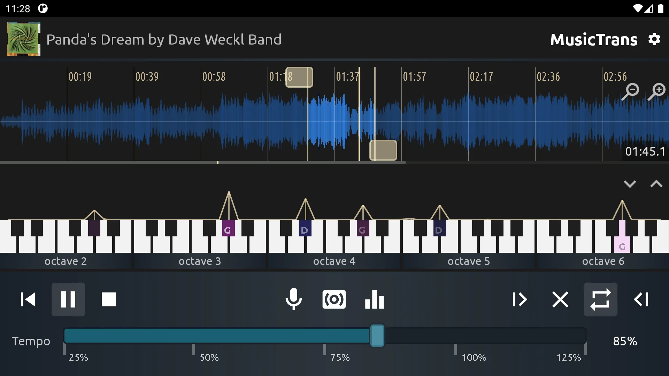669x376 pixels.
Task: Select the octave 4 label
Action: [334, 261]
